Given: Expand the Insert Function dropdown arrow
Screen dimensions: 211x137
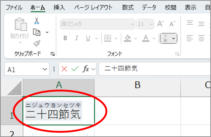Looking at the screenshot, I should click(x=93, y=69).
